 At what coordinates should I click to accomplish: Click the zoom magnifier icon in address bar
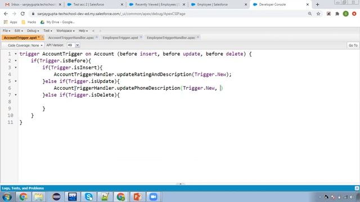pos(310,13)
